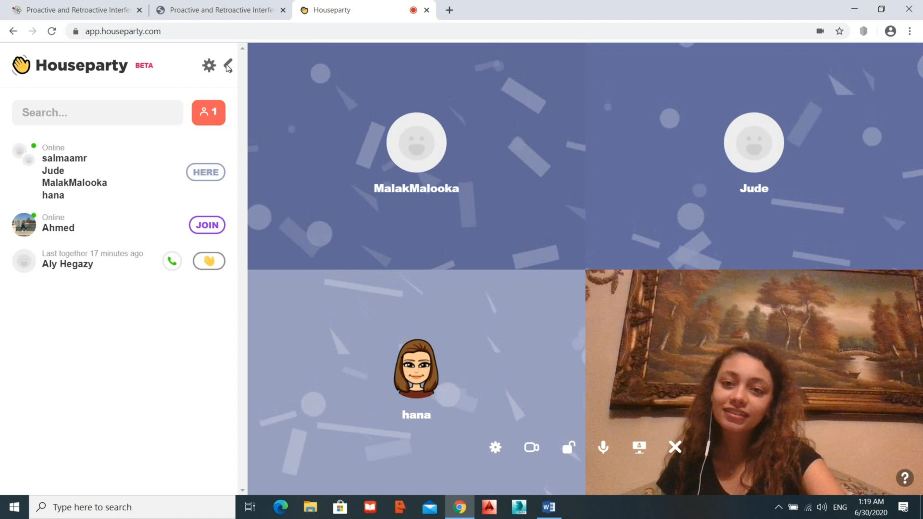The image size is (923, 519).
Task: Leave the room with X icon
Action: click(675, 447)
